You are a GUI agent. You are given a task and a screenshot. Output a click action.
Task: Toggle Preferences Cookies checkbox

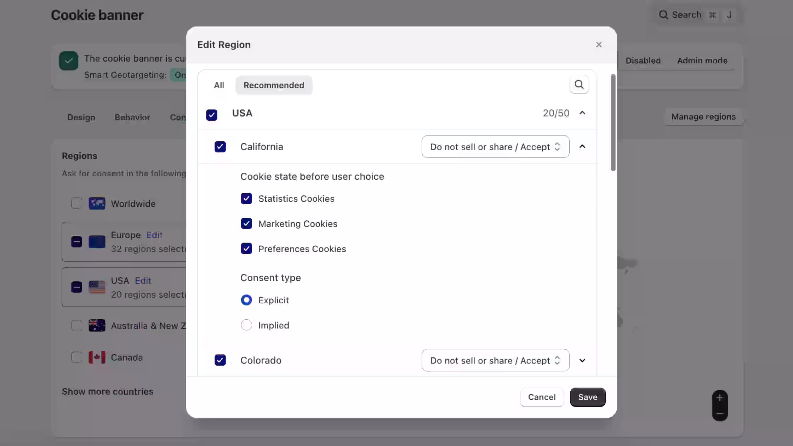click(x=246, y=249)
